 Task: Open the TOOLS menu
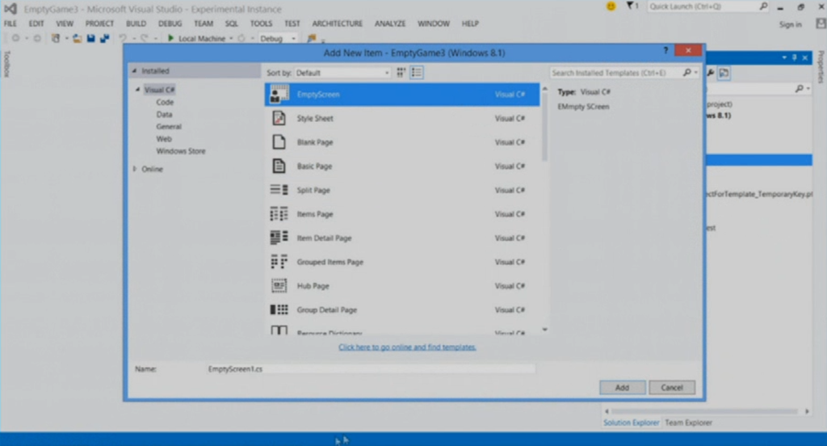coord(261,23)
